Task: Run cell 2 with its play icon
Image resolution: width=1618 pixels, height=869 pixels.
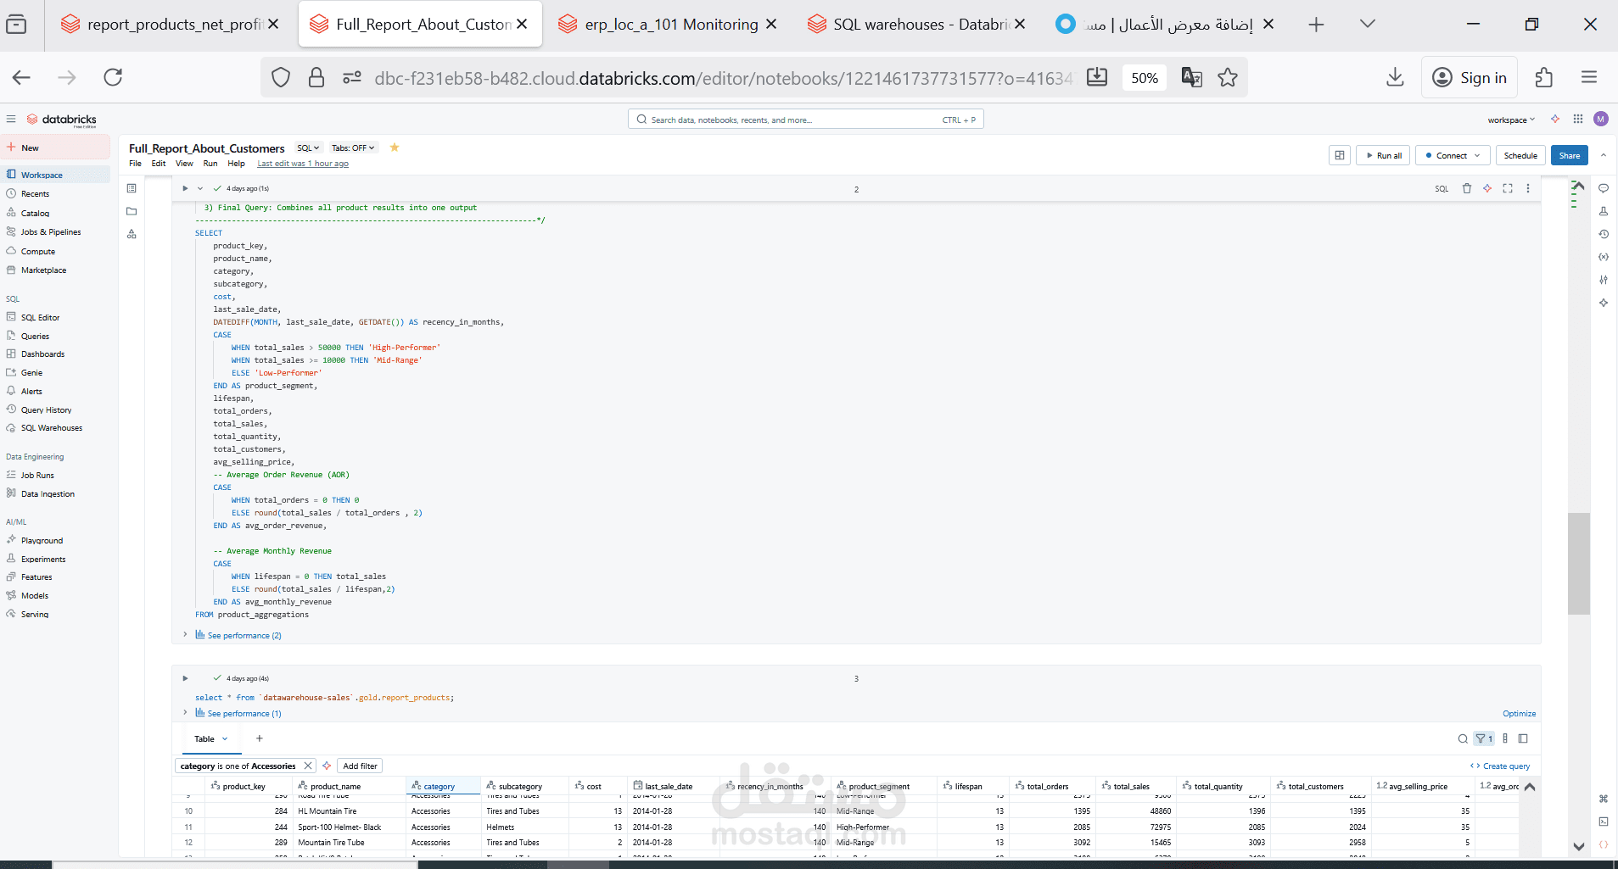Action: tap(185, 188)
